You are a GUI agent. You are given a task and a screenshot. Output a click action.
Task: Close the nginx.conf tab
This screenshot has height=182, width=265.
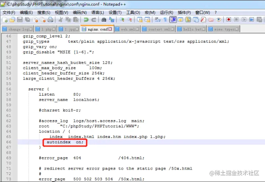pos(110,29)
